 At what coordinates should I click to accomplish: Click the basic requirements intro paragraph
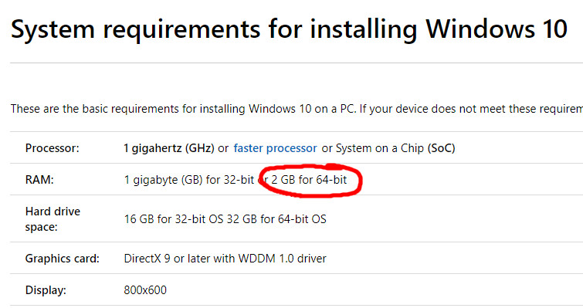click(x=297, y=109)
